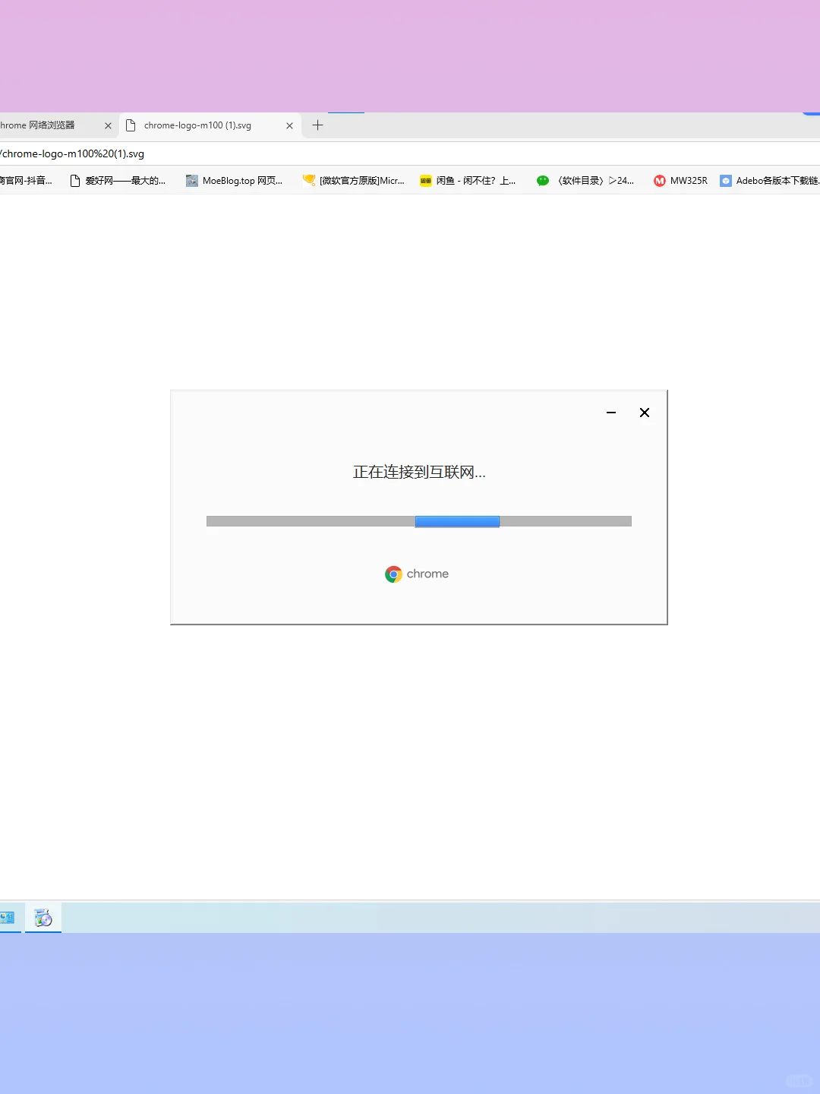Click the file icon on the svg tab
This screenshot has height=1094, width=820.
coord(131,125)
